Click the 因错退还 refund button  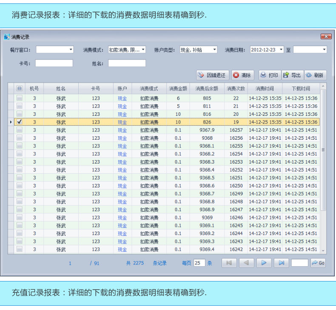pyautogui.click(x=213, y=75)
